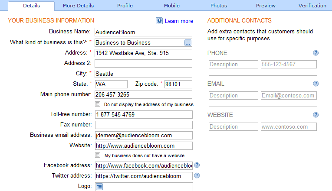Go to the Mobile tab
This screenshot has height=191, width=332.
[172, 6]
